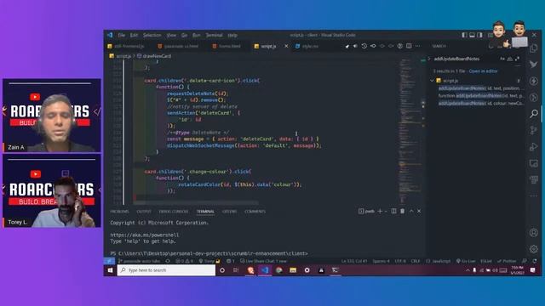Open the Search view in activity bar
This screenshot has height=306, width=545.
[x=534, y=113]
